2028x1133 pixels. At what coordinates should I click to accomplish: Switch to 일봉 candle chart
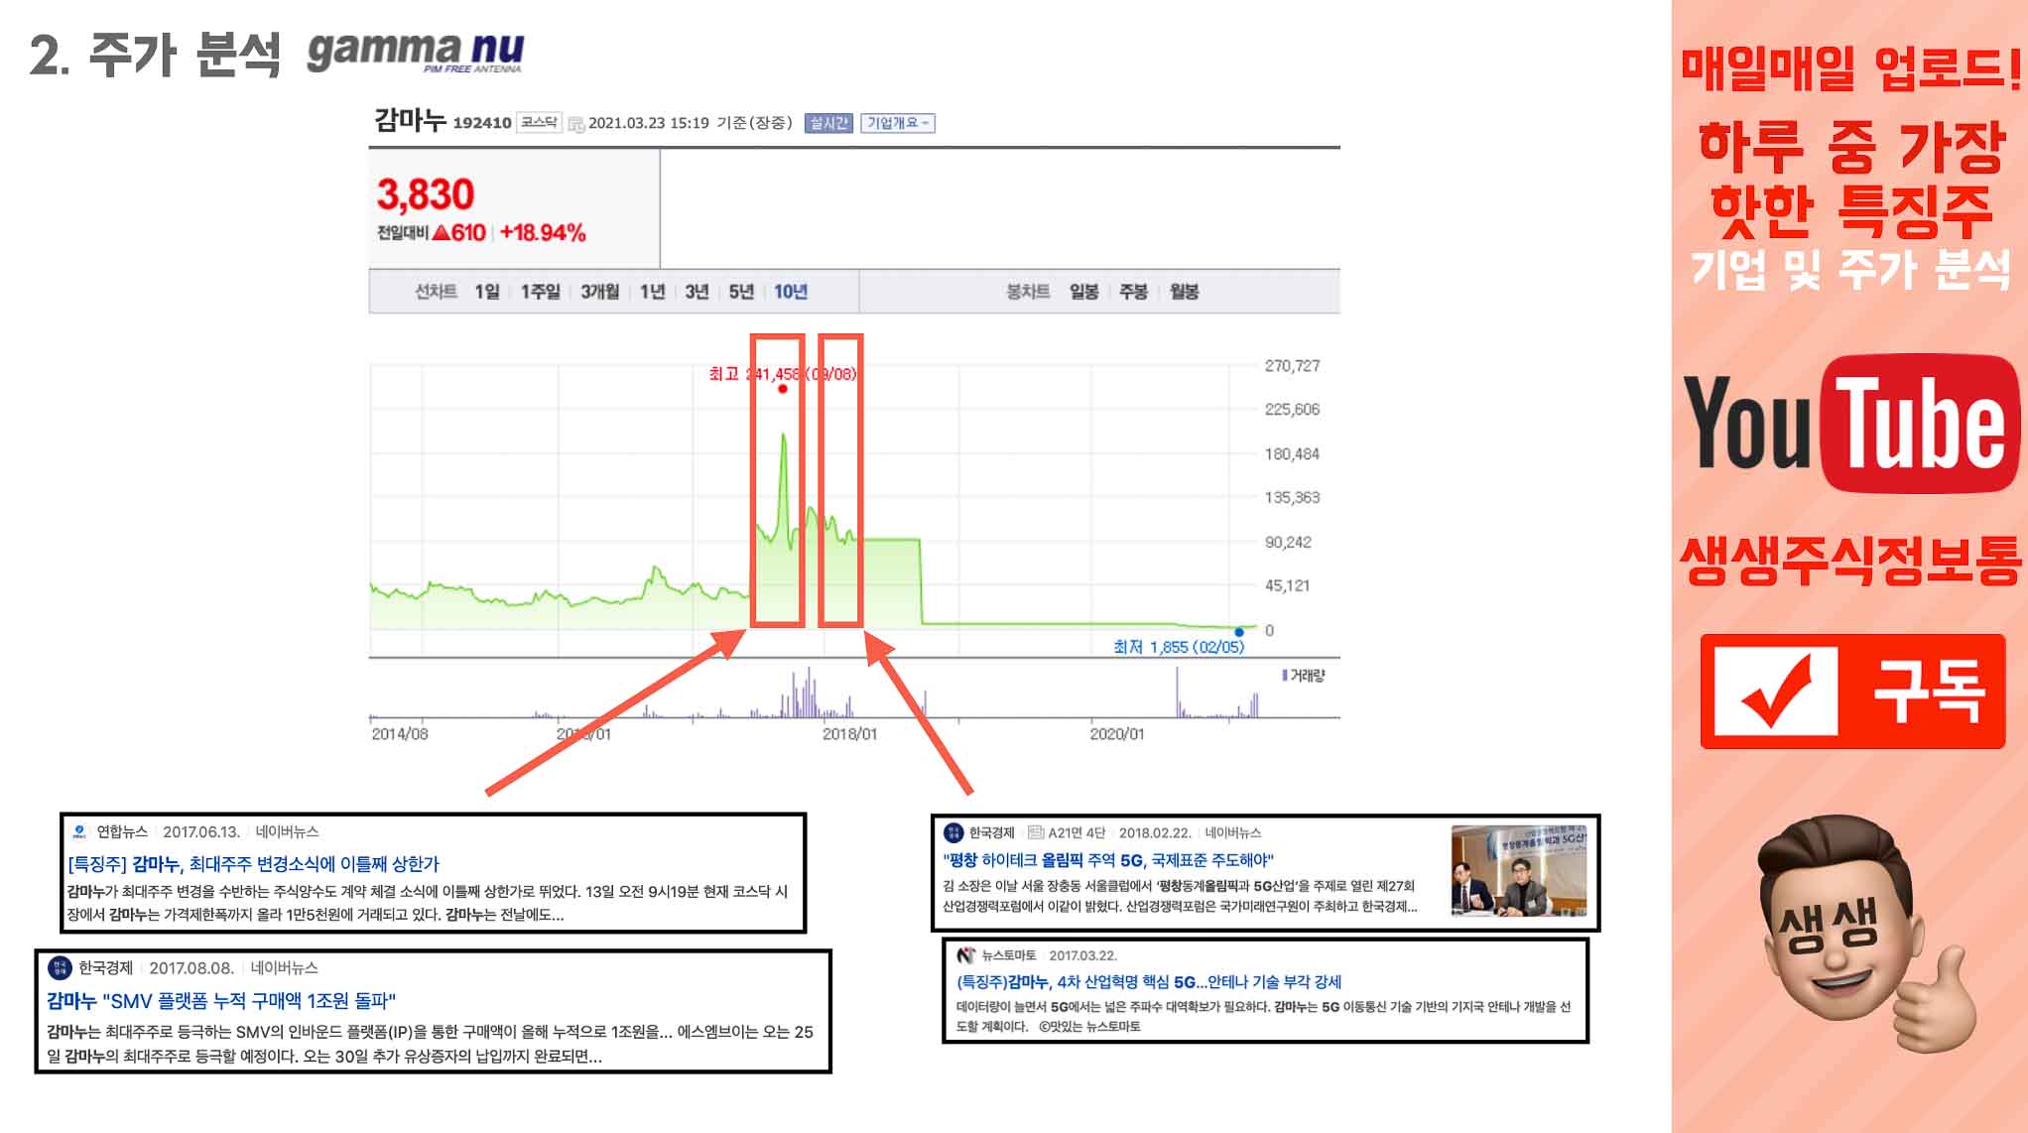(x=1083, y=292)
